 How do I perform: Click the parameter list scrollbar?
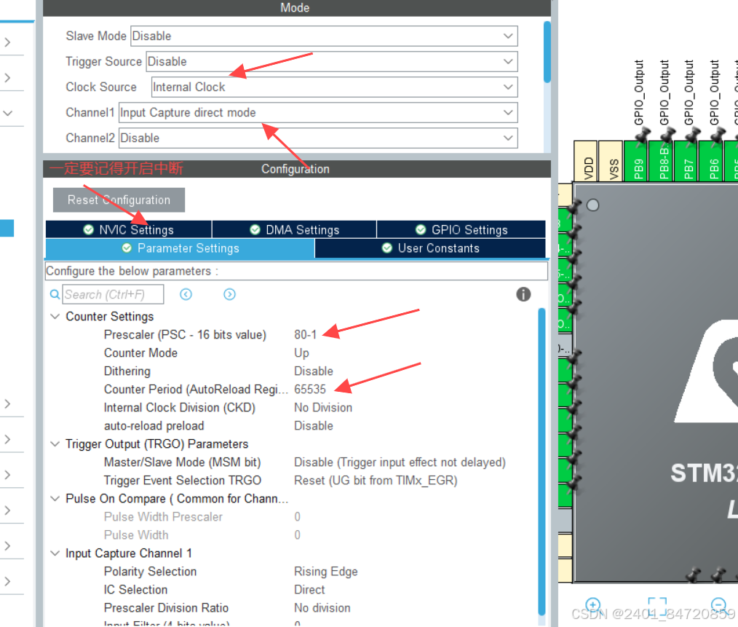[541, 462]
